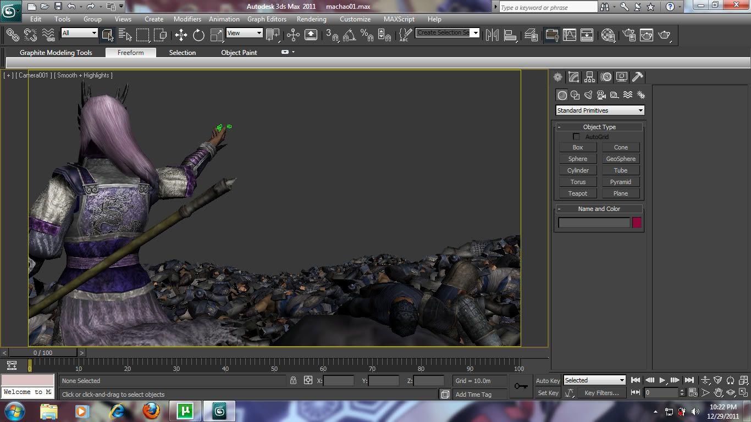The image size is (751, 422).
Task: Play the animation
Action: click(662, 380)
